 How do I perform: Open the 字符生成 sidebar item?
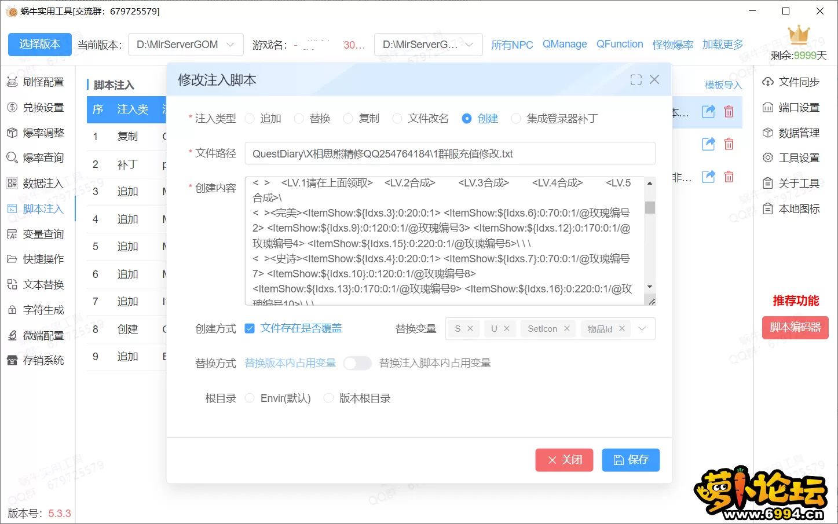pos(36,310)
